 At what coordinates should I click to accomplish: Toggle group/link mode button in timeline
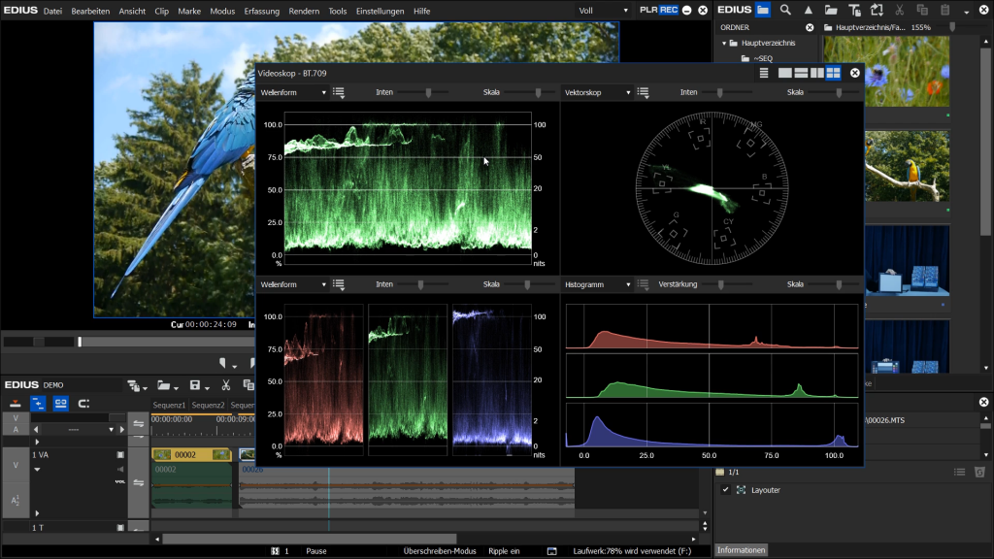tap(60, 404)
